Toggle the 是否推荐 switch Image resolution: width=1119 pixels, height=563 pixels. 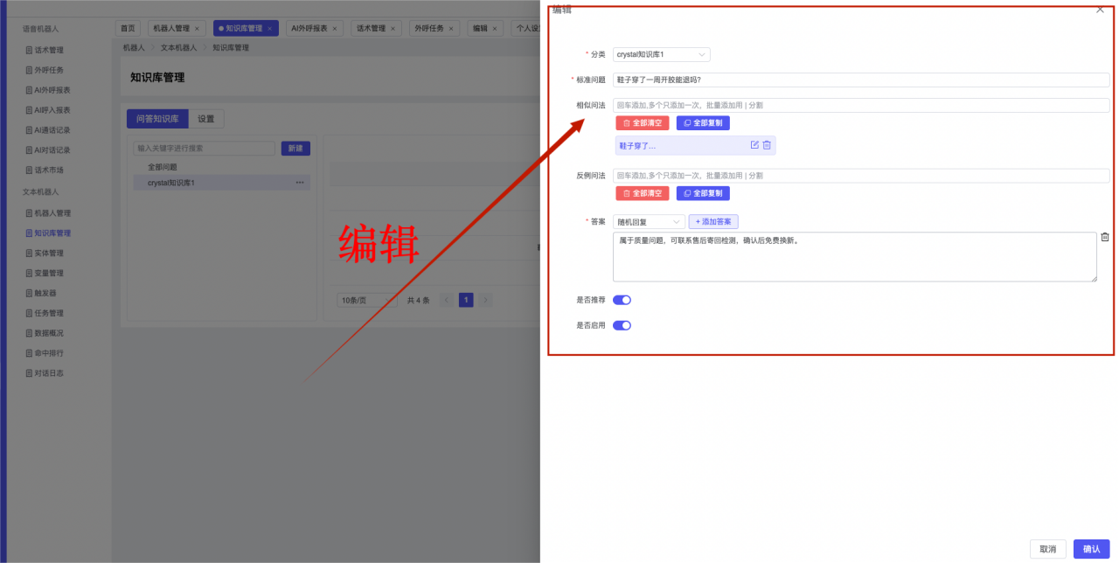click(622, 300)
